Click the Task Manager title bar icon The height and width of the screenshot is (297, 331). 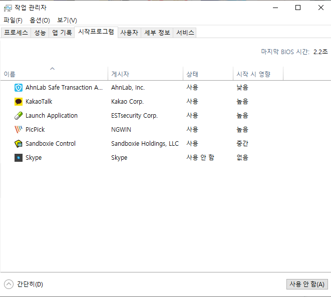pos(8,8)
